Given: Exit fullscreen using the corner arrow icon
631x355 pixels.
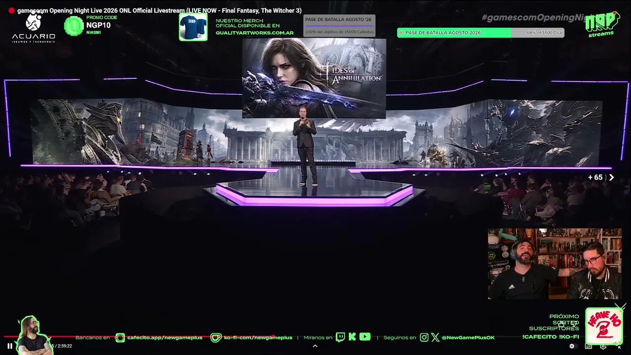Looking at the screenshot, I should 619,346.
